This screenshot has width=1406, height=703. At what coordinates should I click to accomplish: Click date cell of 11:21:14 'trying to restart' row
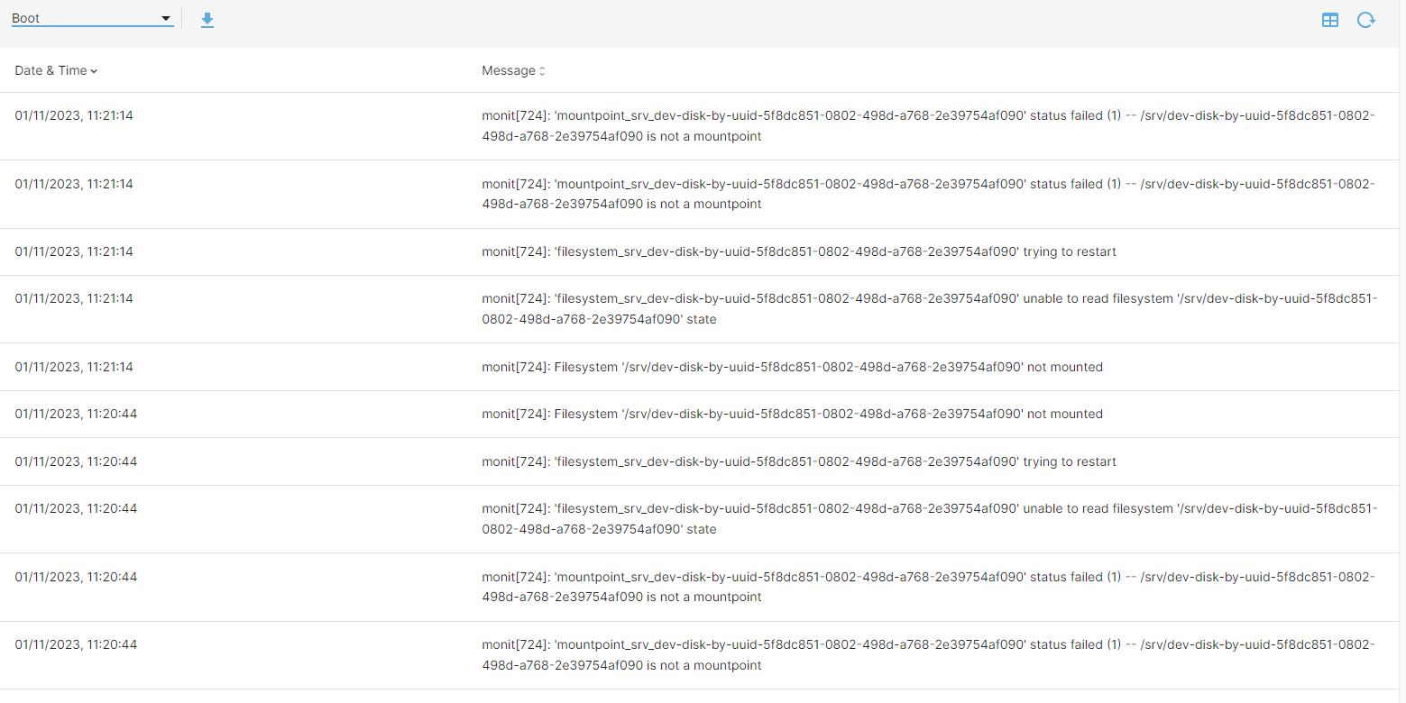(x=74, y=251)
